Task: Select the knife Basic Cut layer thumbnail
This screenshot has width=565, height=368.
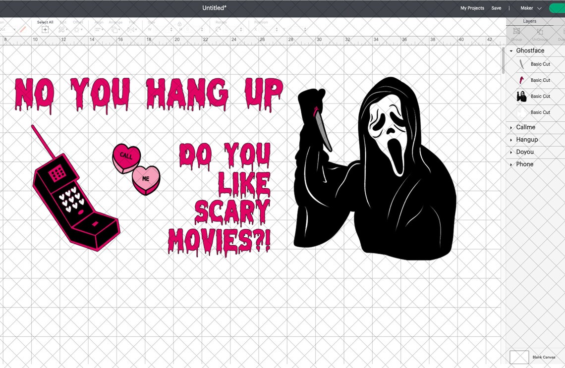Action: point(521,63)
